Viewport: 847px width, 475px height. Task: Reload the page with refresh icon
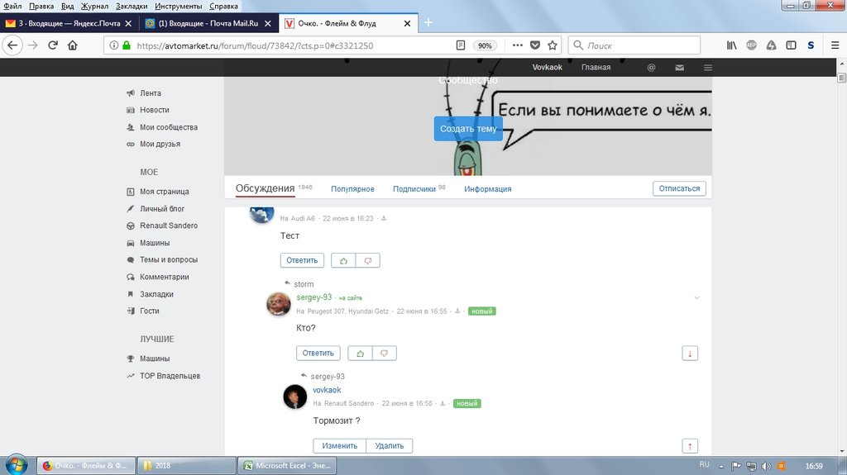coord(53,45)
